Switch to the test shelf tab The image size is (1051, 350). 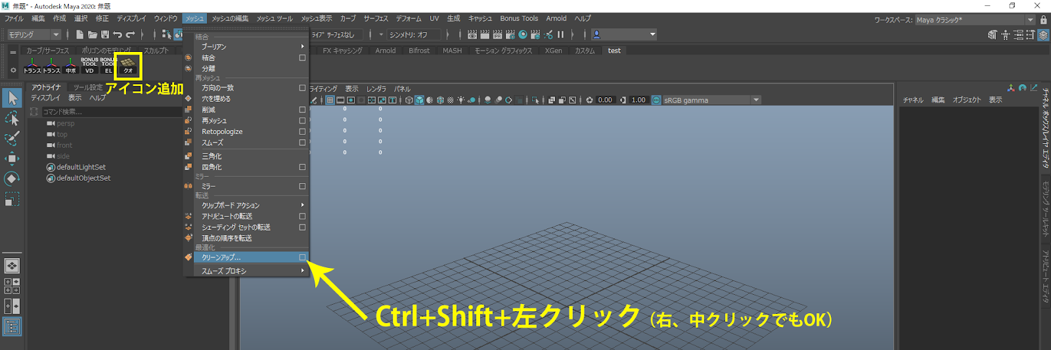pos(614,51)
